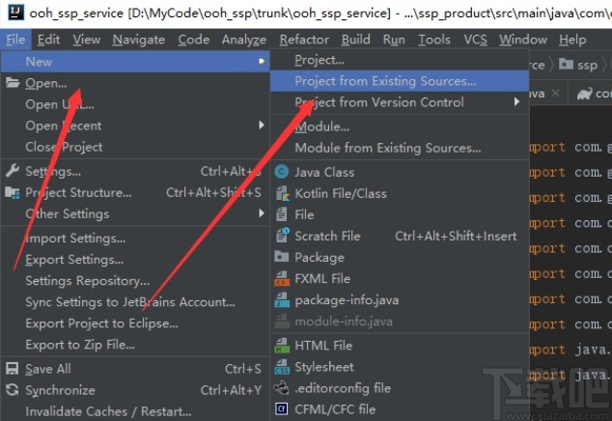The image size is (612, 421).
Task: Click the HTML File icon
Action: click(282, 346)
